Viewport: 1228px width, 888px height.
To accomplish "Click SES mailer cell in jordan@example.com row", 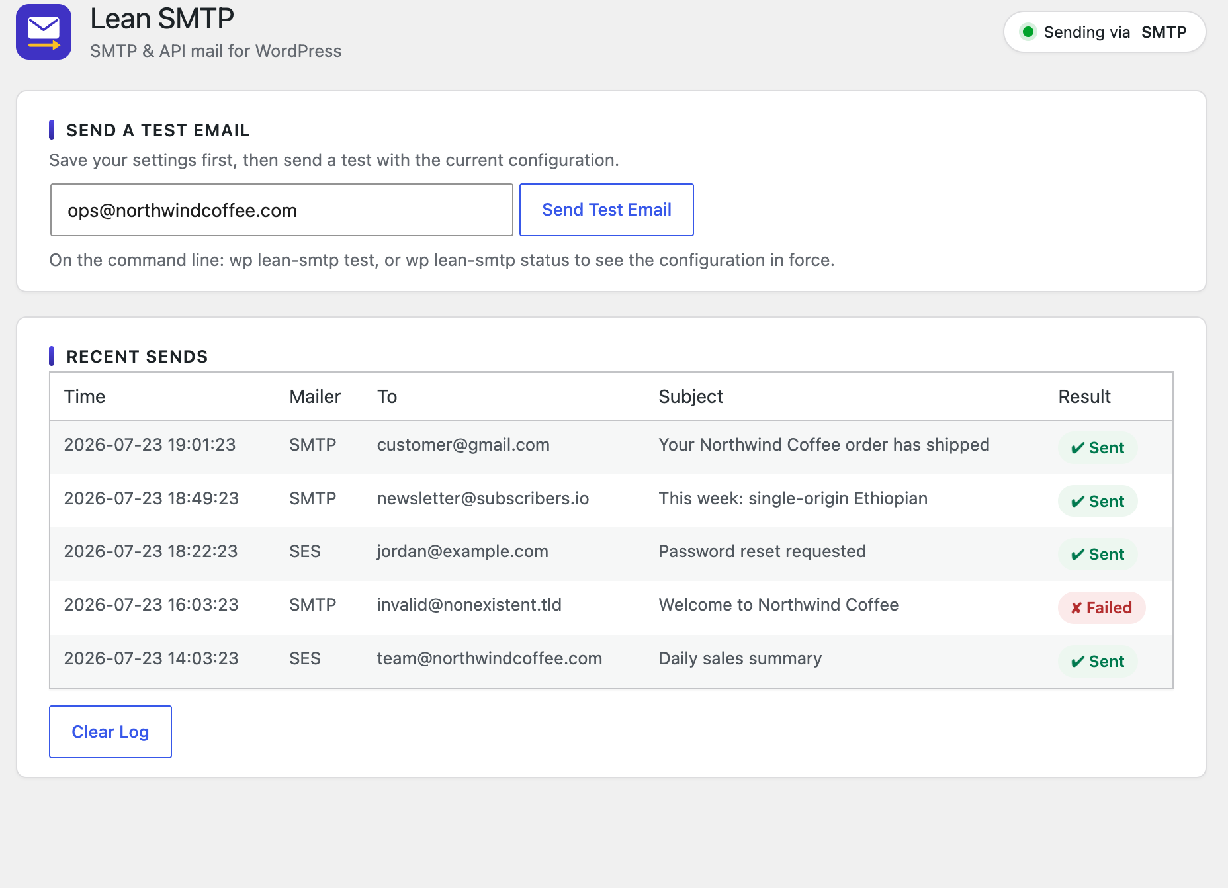I will pyautogui.click(x=305, y=551).
